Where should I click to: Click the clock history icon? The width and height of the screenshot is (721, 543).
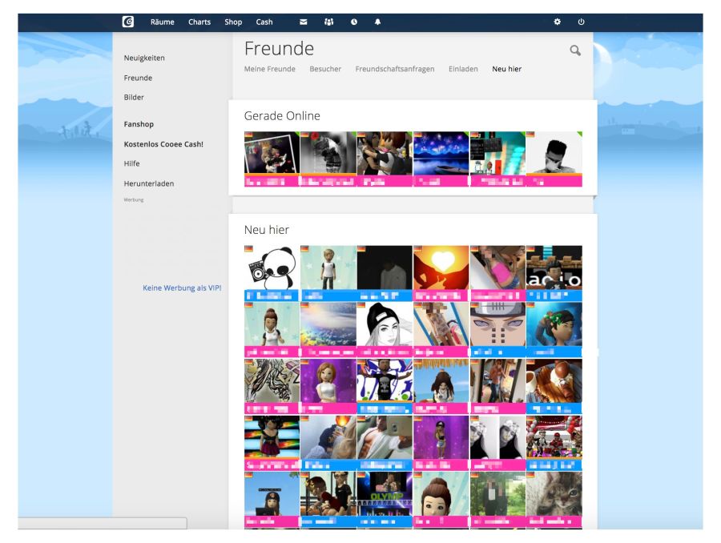point(354,22)
